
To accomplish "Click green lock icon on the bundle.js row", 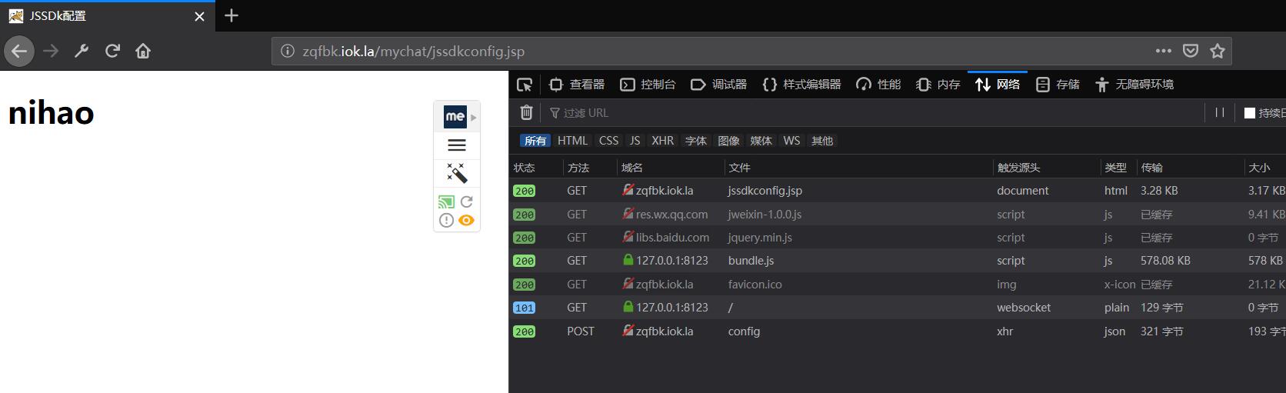I will click(x=628, y=260).
